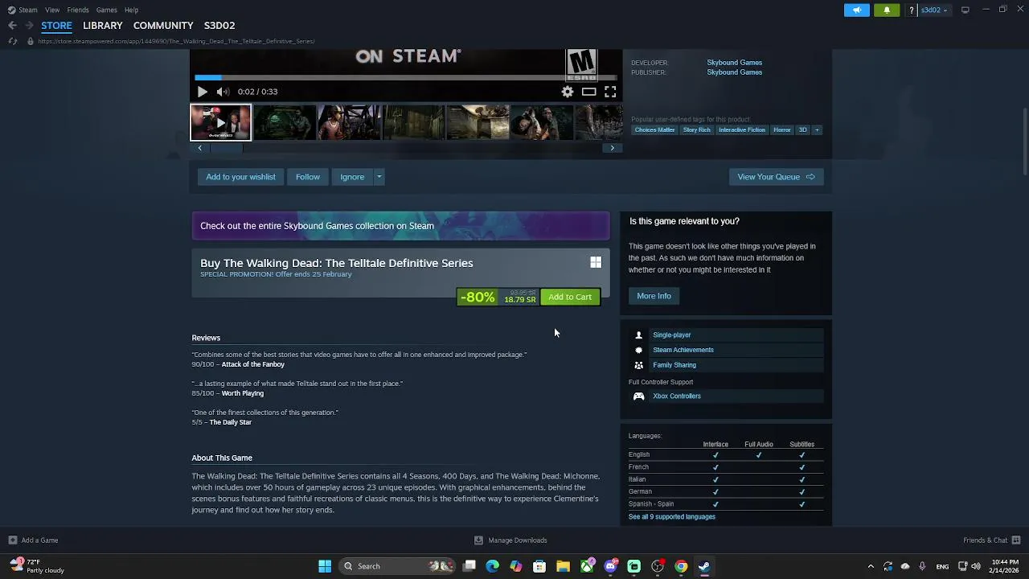Select the first trailer thumbnail
This screenshot has height=579, width=1029.
click(220, 122)
